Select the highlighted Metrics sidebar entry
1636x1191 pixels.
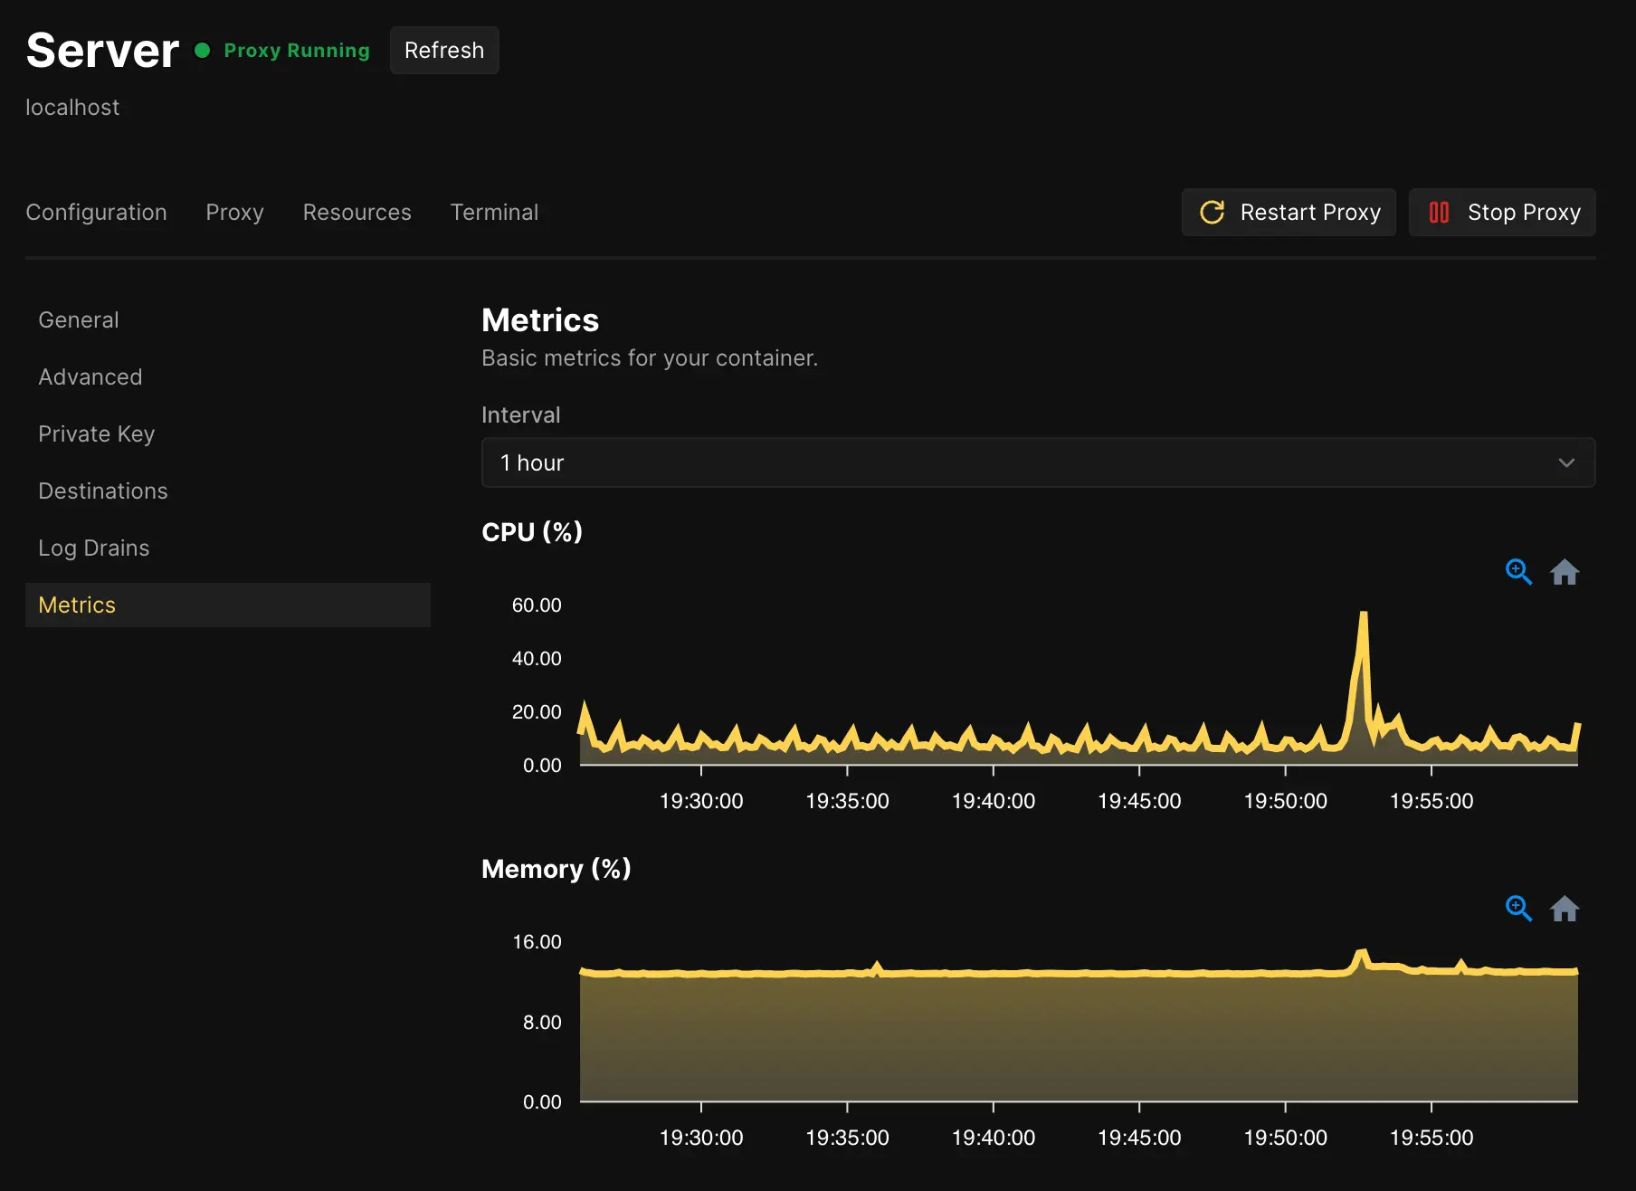[x=77, y=605]
